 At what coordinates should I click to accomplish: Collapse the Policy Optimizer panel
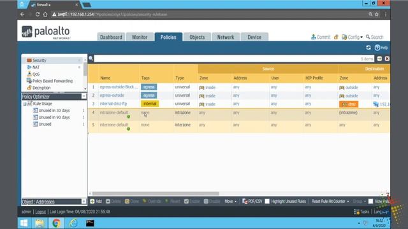[x=84, y=97]
